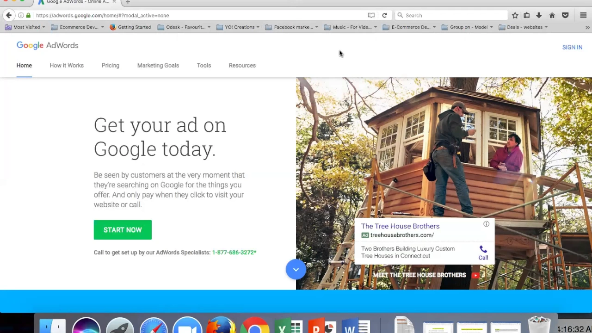Click the blue scroll-down chevron button
Image resolution: width=592 pixels, height=333 pixels.
tap(296, 270)
